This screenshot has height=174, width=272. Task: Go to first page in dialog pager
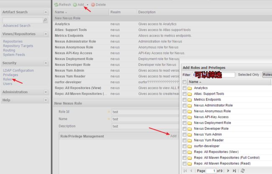185,171
